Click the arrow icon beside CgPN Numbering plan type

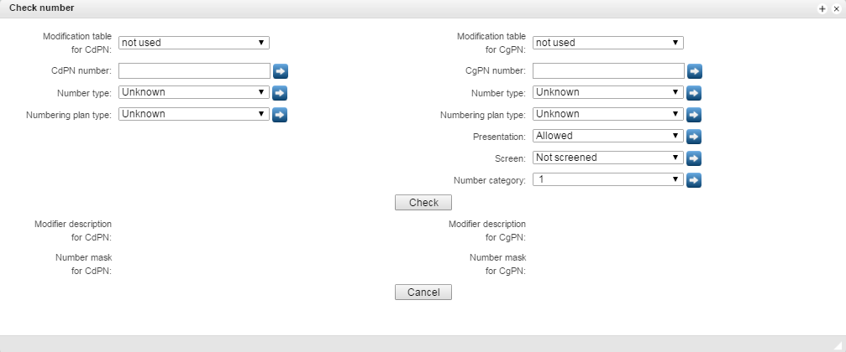694,114
